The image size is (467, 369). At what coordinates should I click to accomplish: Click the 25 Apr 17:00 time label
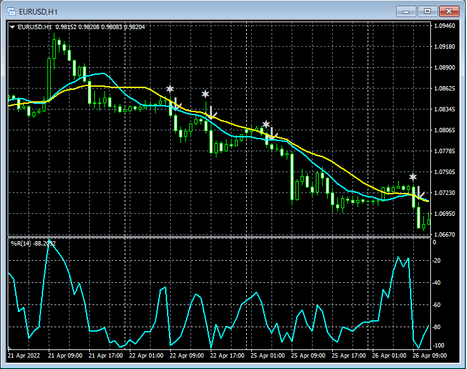(349, 356)
